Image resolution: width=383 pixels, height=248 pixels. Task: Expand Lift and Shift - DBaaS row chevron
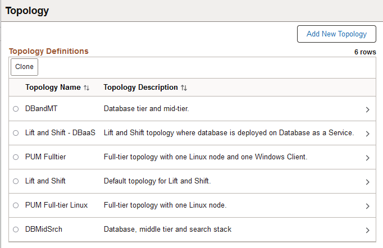[367, 134]
